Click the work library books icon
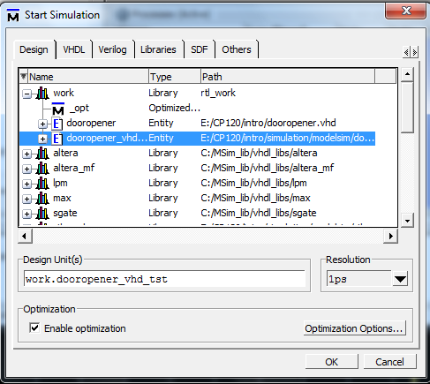Viewport: 430px width, 384px height. click(x=42, y=94)
